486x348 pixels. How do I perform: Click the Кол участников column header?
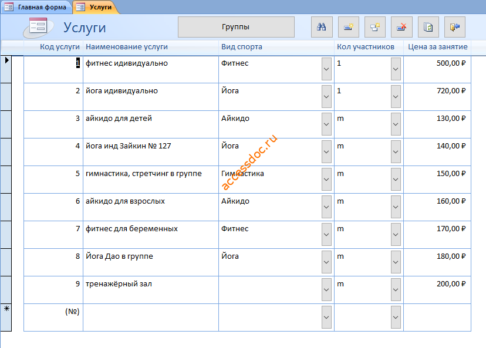click(366, 47)
